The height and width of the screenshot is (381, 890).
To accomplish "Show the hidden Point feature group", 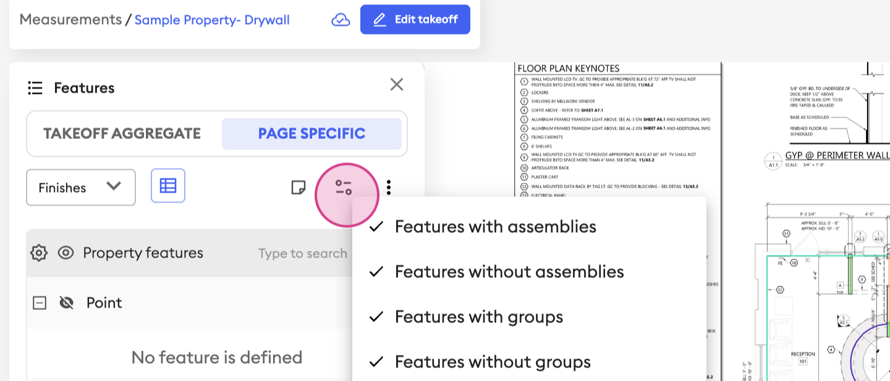I will point(66,303).
